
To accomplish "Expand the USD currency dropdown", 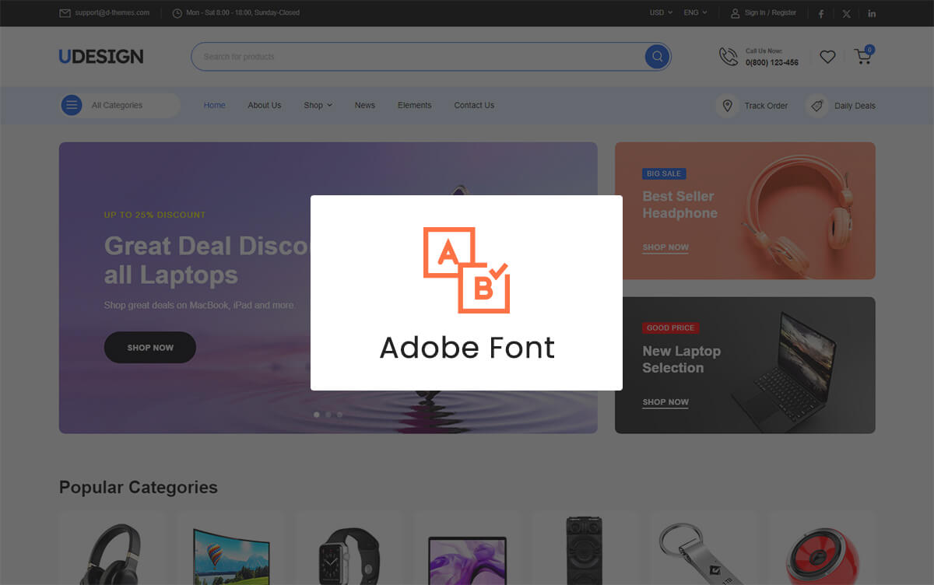I will click(661, 12).
